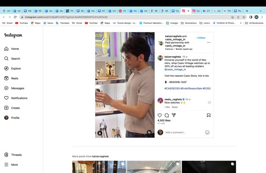
Task: Like neelu_vaghela's comment heart
Action: coord(209,103)
